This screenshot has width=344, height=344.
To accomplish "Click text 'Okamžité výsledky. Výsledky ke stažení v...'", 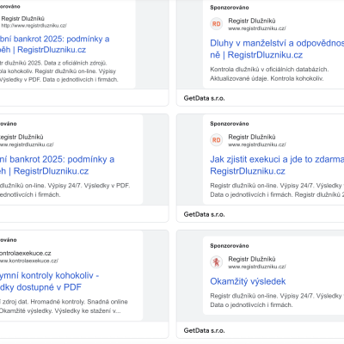I will [x=60, y=310].
